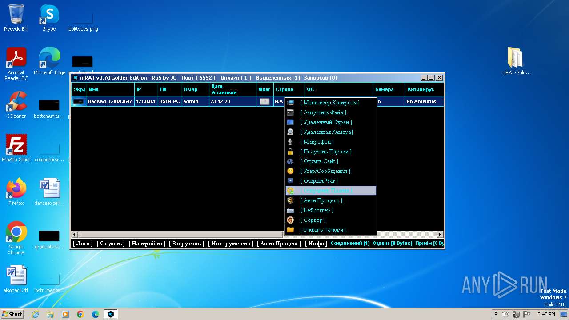The image size is (569, 320).
Task: Open the CCleaner desktop shortcut
Action: [16, 105]
